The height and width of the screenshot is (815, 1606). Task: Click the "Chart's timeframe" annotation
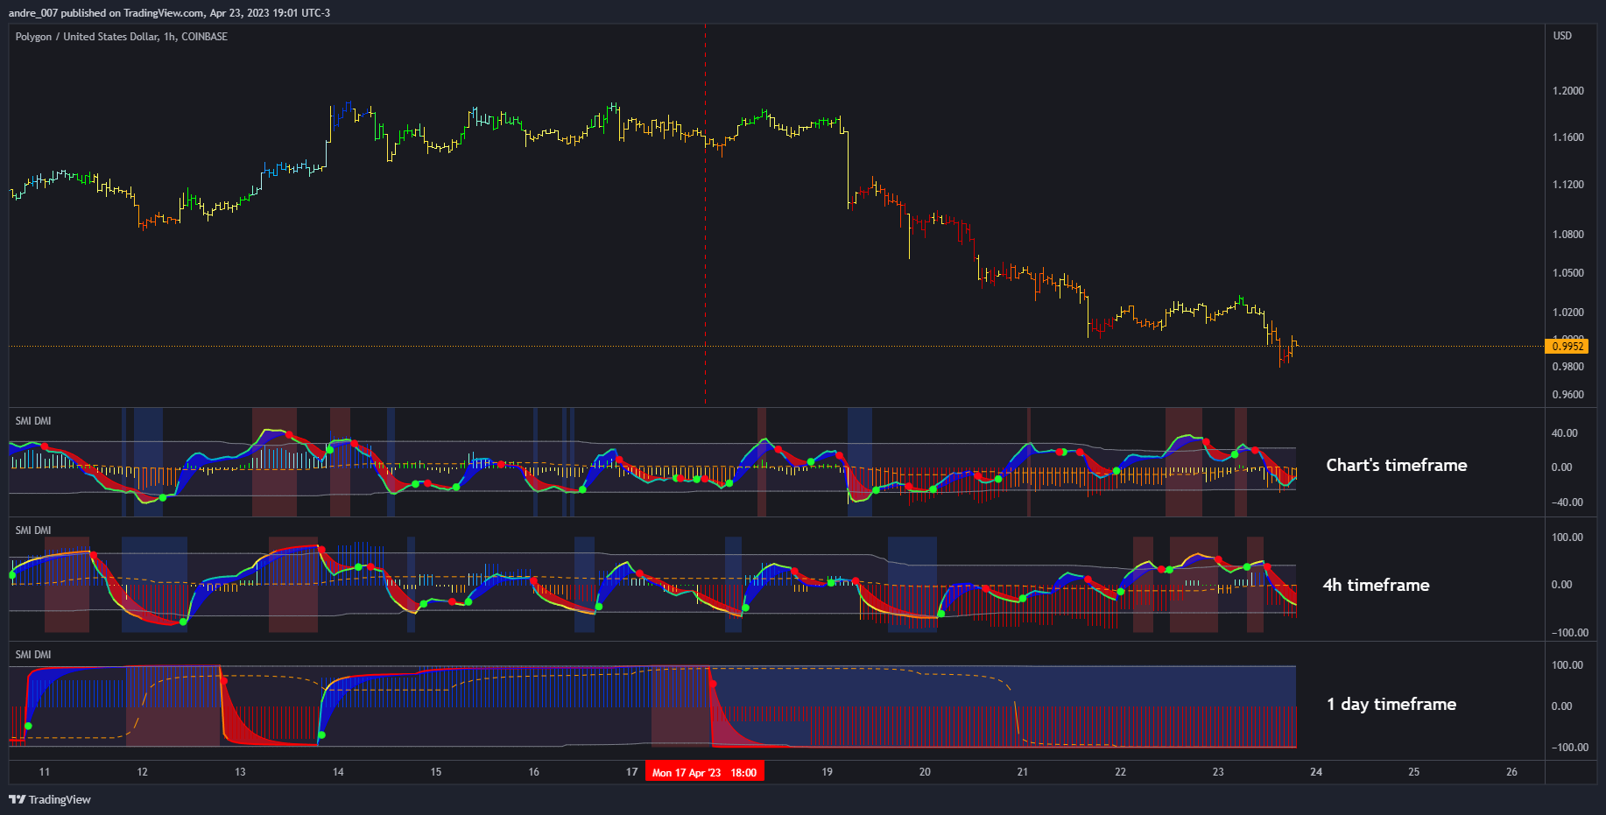coord(1397,466)
